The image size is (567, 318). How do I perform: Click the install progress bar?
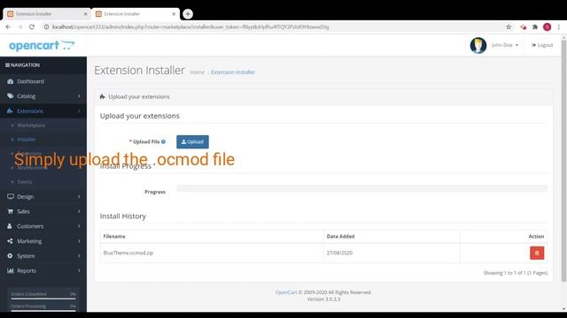(x=362, y=188)
